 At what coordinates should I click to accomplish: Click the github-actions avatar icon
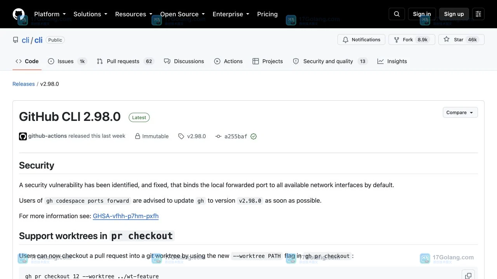point(23,136)
